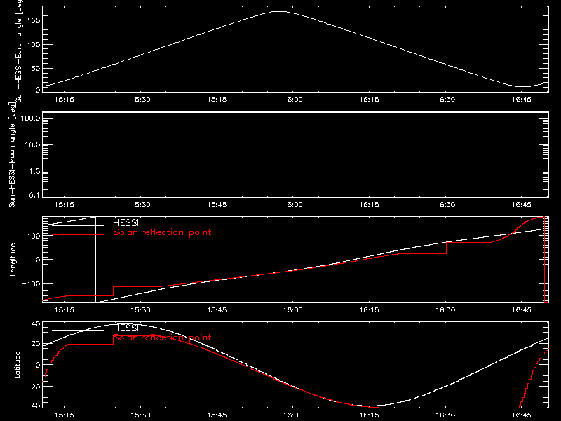The height and width of the screenshot is (421, 561).
Task: Click white legend line sample in Longitude plot
Action: pos(78,225)
